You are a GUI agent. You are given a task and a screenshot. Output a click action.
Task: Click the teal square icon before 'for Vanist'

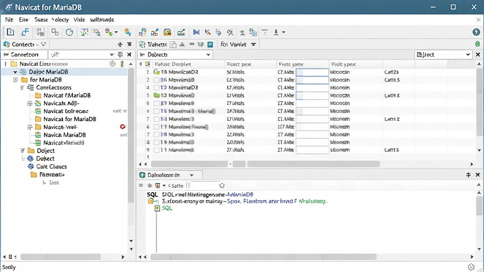(x=210, y=44)
